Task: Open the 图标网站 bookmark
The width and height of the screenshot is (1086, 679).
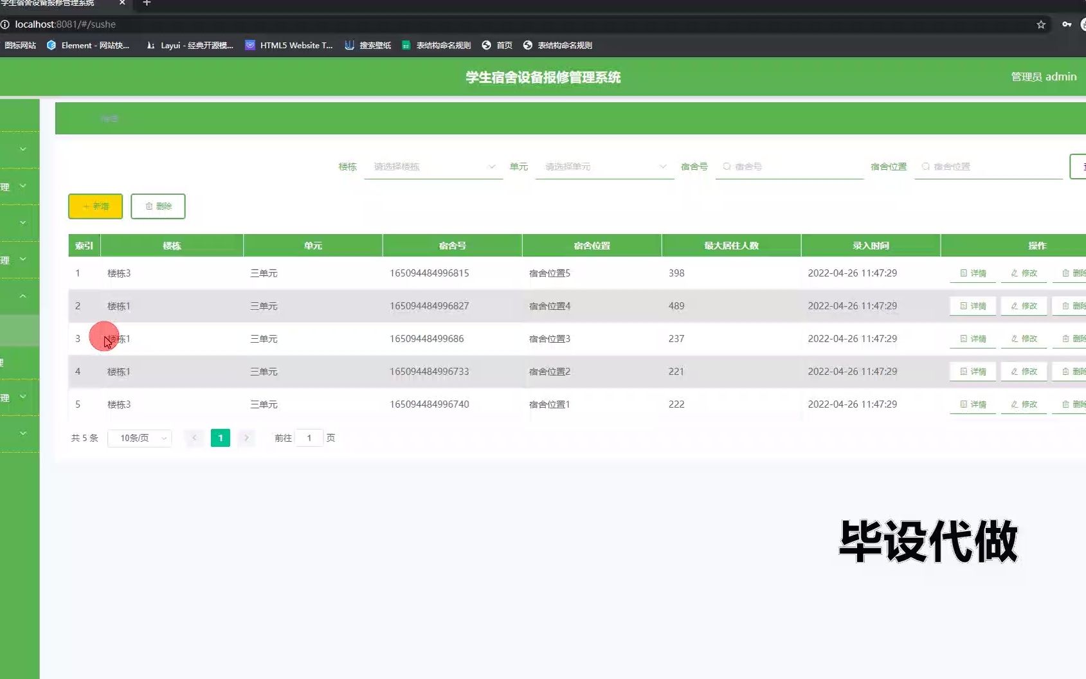Action: click(x=21, y=45)
